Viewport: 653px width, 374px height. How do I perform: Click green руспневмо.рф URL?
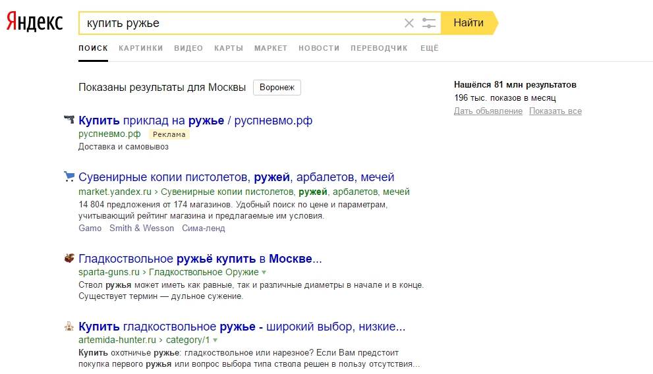(x=109, y=134)
